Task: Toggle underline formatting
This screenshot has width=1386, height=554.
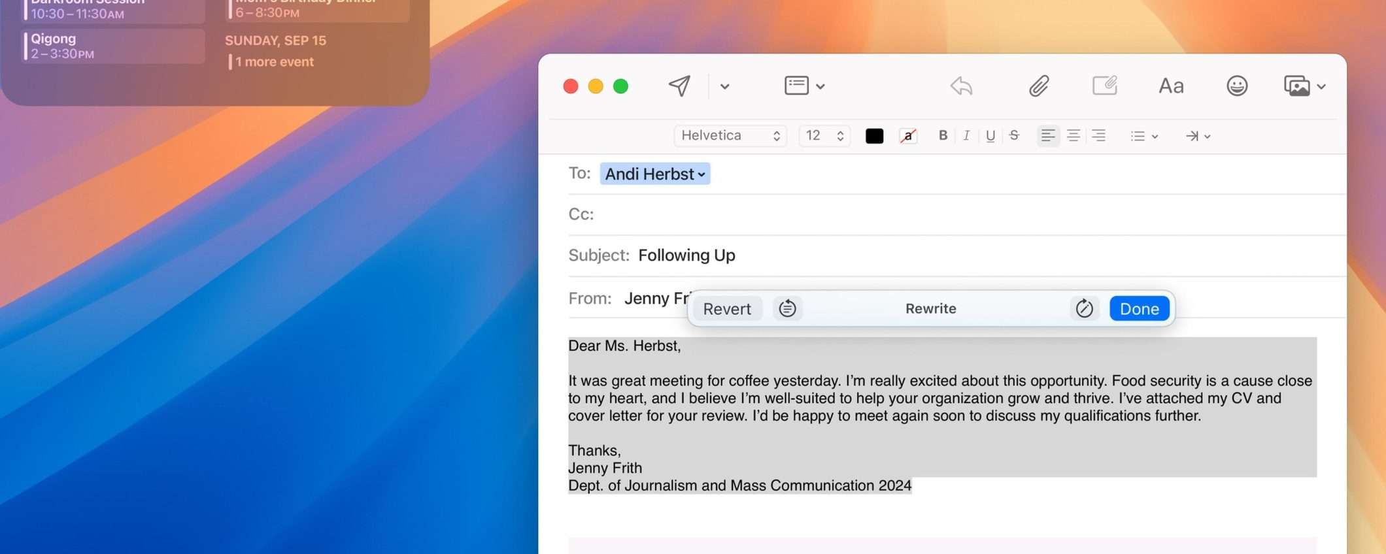Action: [990, 135]
